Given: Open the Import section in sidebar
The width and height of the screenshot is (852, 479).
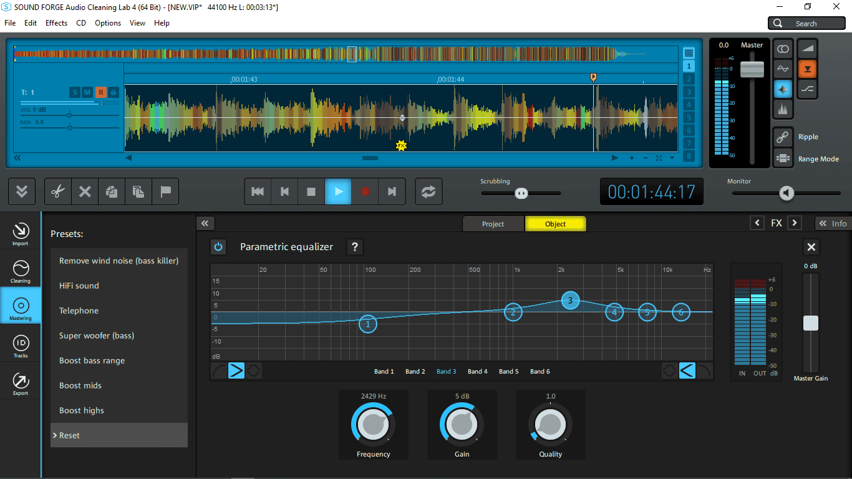Looking at the screenshot, I should 21,233.
